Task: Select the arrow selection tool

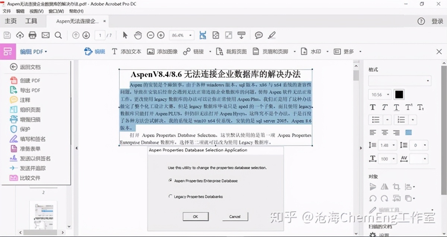Action: pos(125,35)
